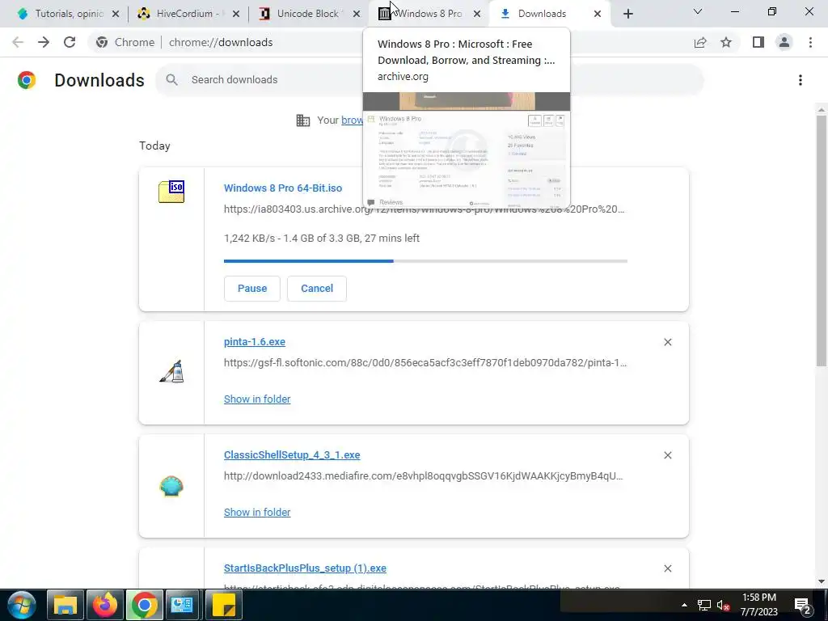This screenshot has width=828, height=621.
Task: Open ClassicShellSetup_4_3_1.exe link
Action: tap(292, 454)
